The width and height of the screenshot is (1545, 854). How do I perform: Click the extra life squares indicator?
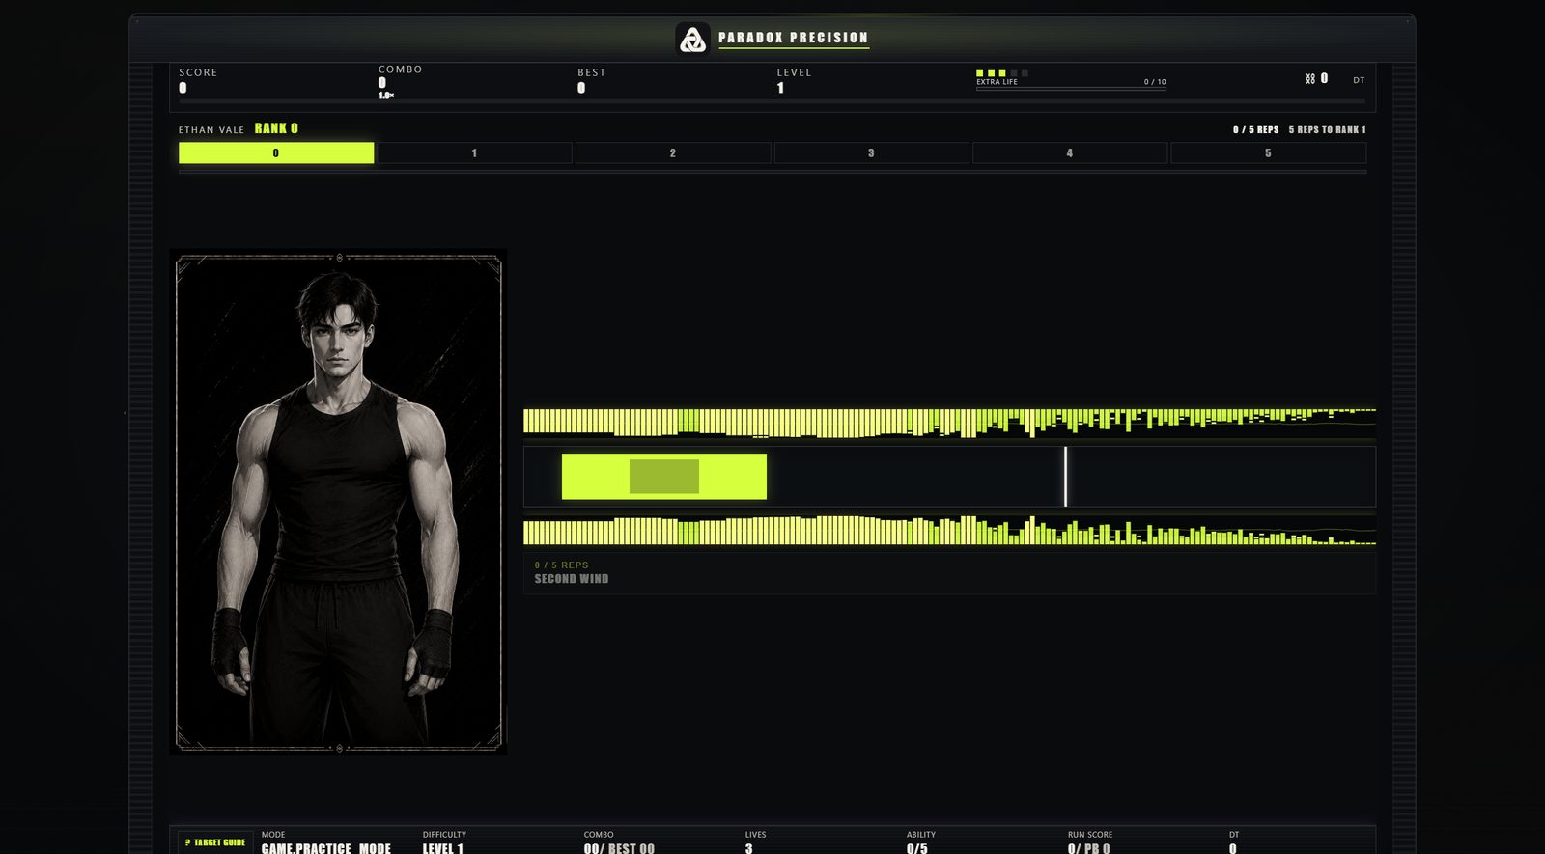coord(1002,73)
